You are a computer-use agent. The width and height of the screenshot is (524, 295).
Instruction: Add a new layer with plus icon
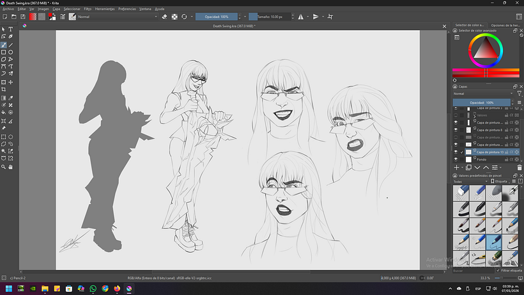456,167
